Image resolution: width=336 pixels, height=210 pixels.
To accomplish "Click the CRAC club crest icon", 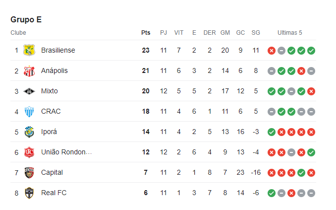I will click(29, 111).
